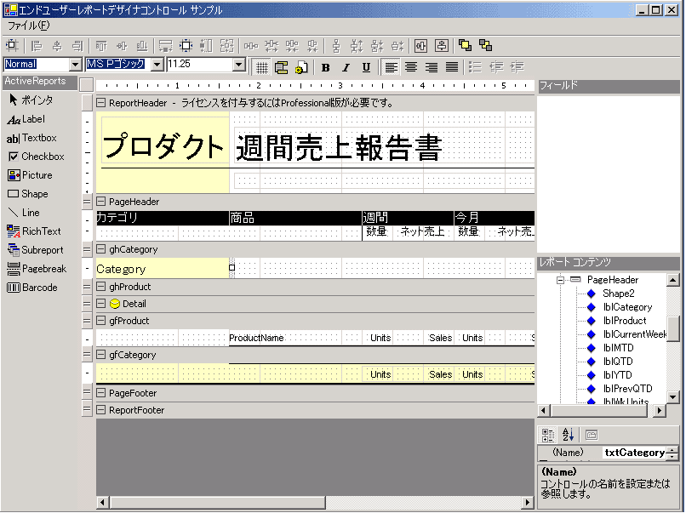Click the align lefts icon
This screenshot has height=513, width=686.
point(37,45)
